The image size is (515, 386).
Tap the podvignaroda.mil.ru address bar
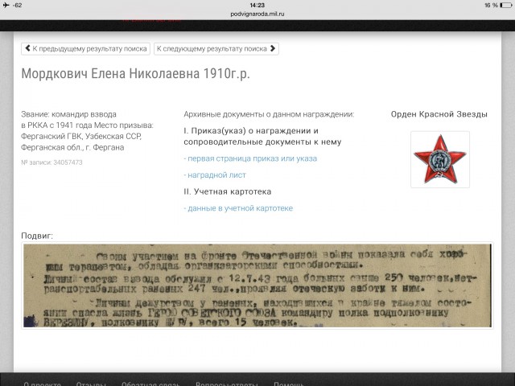tap(257, 14)
